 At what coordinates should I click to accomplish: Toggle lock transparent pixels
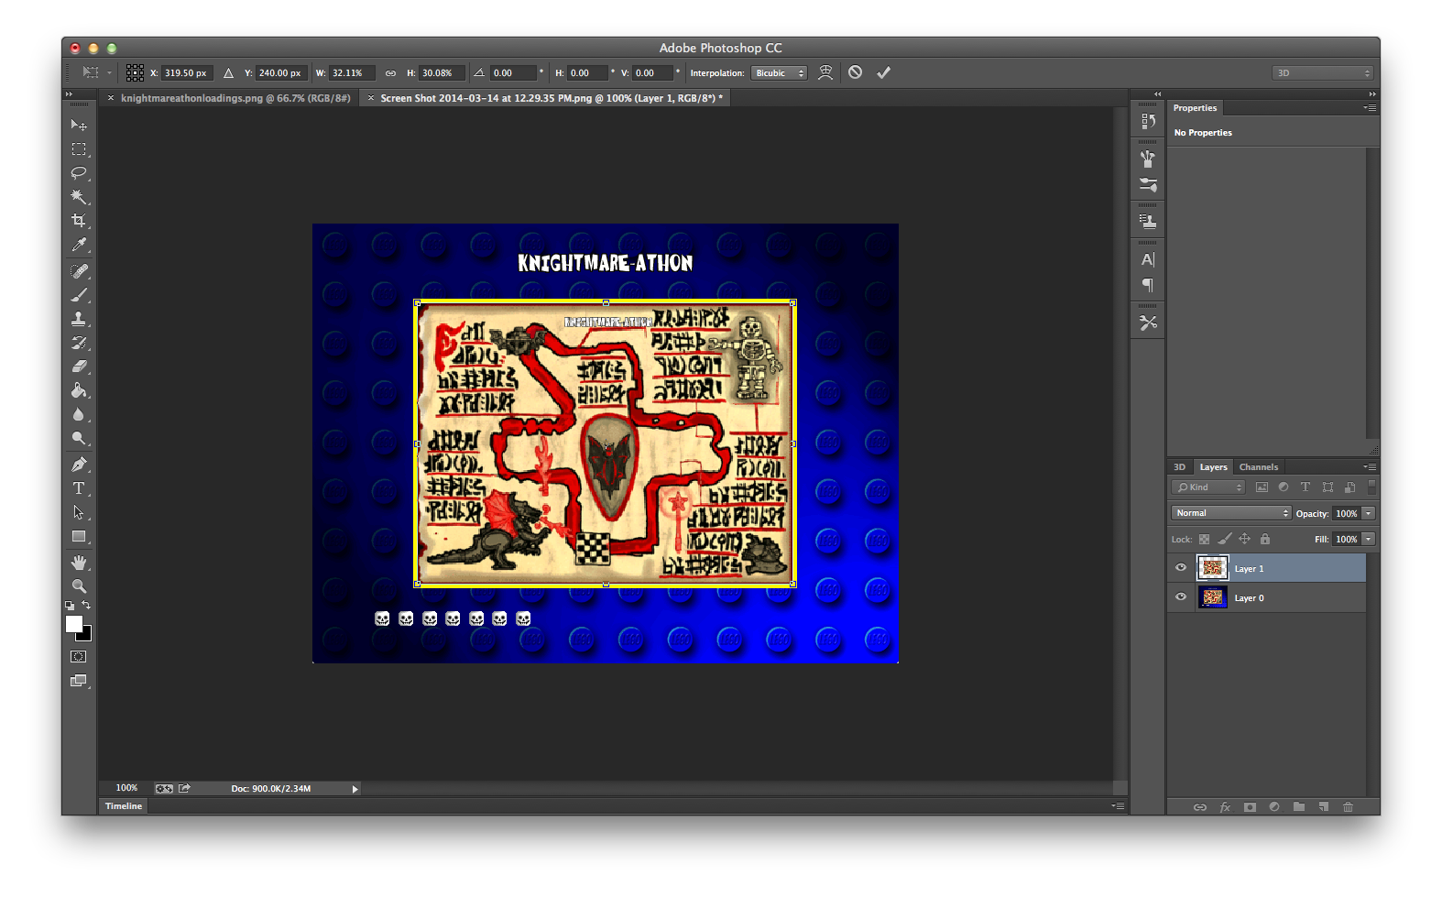point(1204,540)
